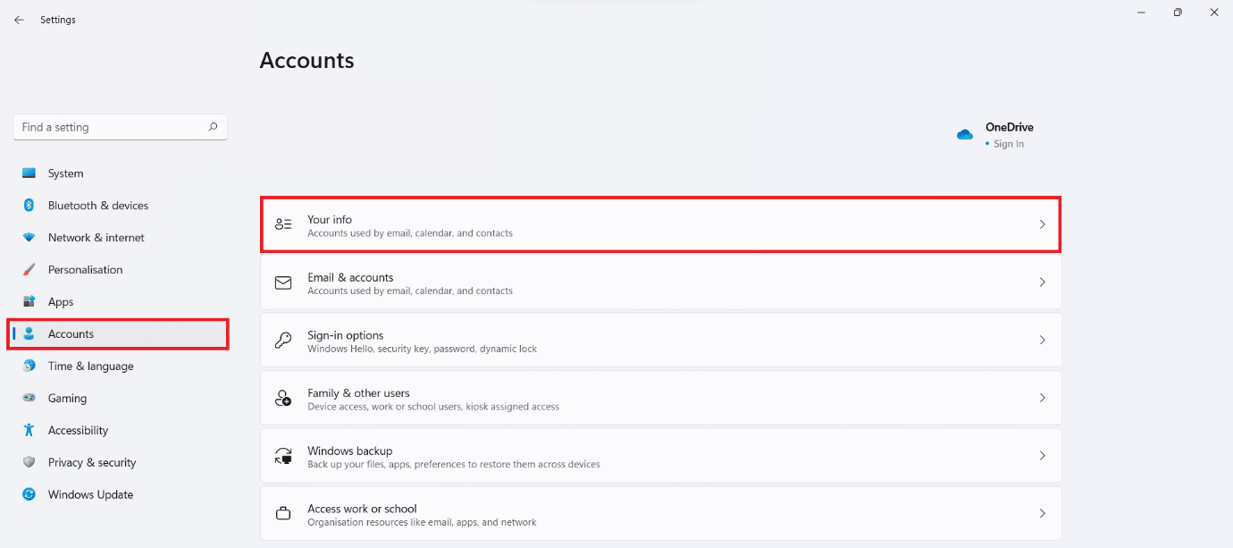Expand the Windows backup chevron
1233x548 pixels.
point(1042,455)
